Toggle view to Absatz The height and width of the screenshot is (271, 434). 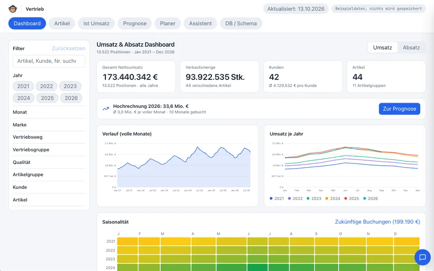point(411,47)
